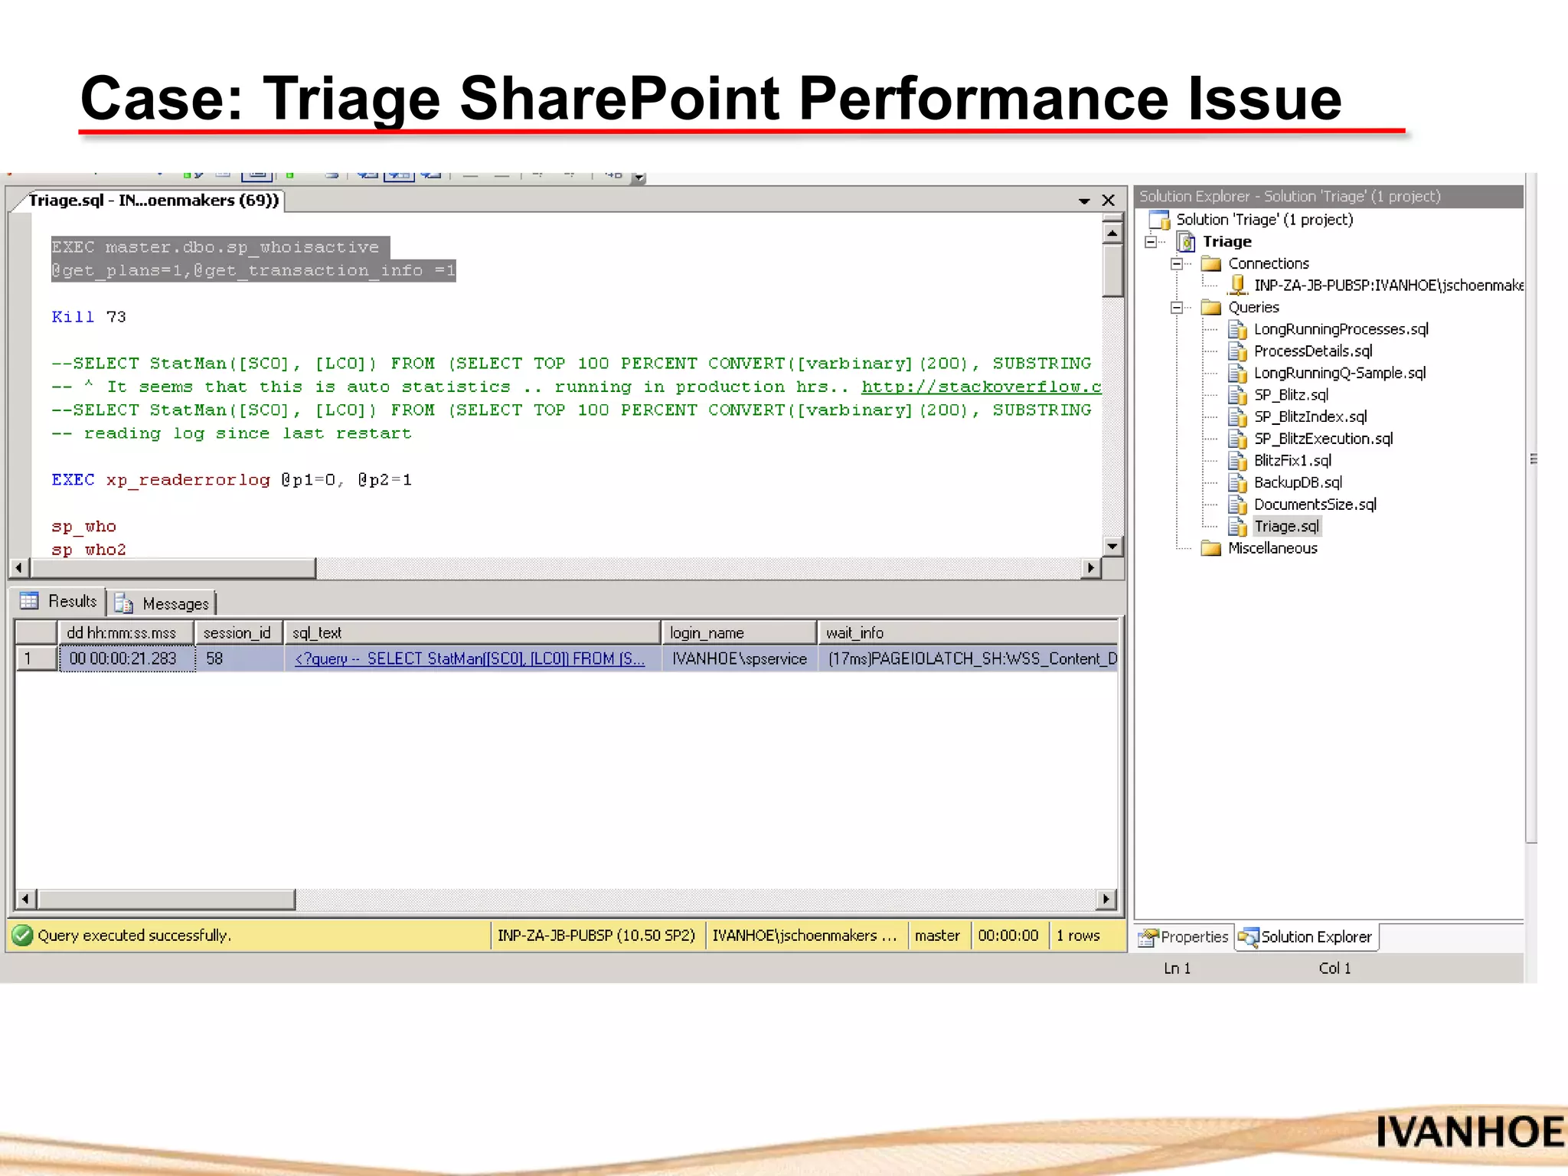Open the SELECT StatMan query link
Screen dimensions: 1568x1176
(469, 658)
